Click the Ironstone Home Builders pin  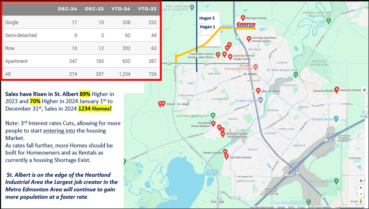coord(213,123)
